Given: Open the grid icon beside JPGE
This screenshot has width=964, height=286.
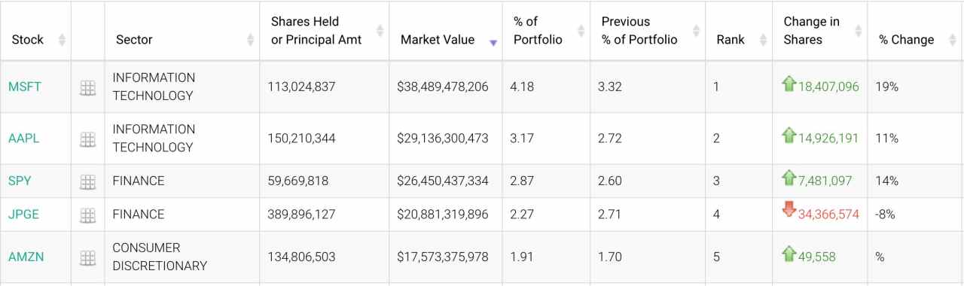Looking at the screenshot, I should pyautogui.click(x=87, y=215).
